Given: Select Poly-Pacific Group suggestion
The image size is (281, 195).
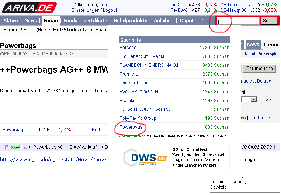Looking at the screenshot, I should click(138, 118).
